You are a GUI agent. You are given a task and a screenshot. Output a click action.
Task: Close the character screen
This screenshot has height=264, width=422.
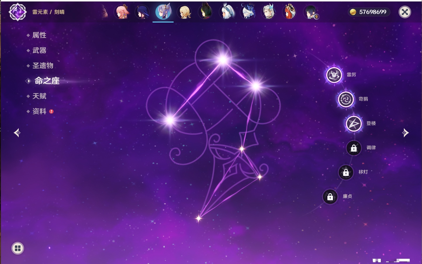coord(405,12)
